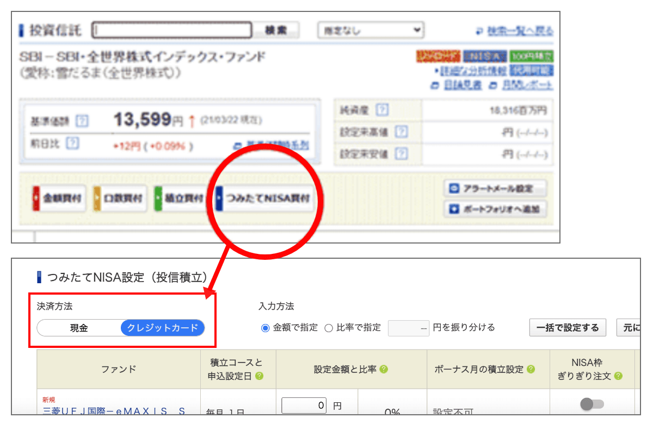Click the 13,599円 base price value
This screenshot has height=424, width=653.
click(148, 120)
